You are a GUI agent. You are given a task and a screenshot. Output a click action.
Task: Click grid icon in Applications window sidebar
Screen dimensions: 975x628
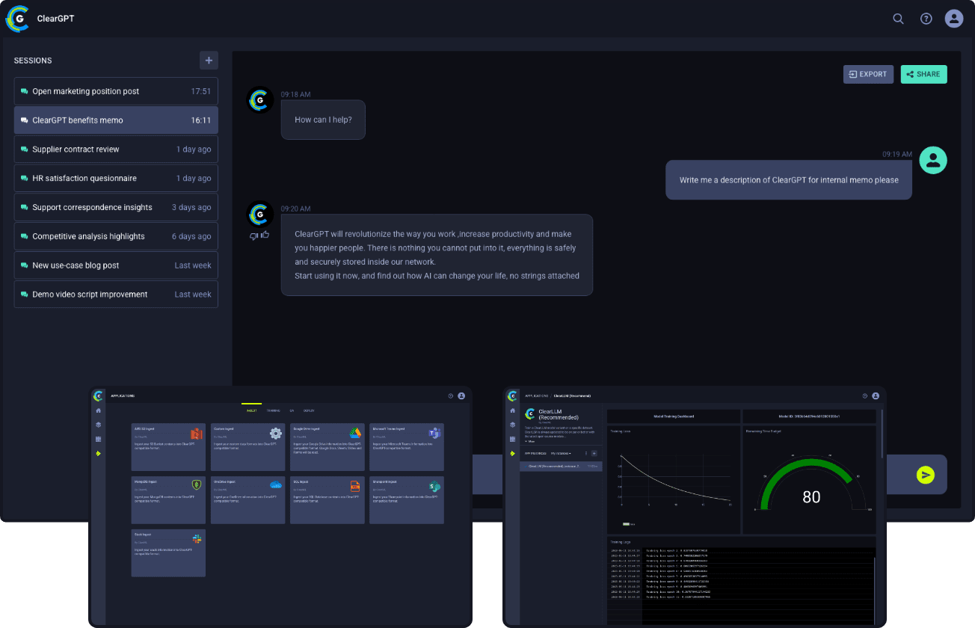[98, 439]
